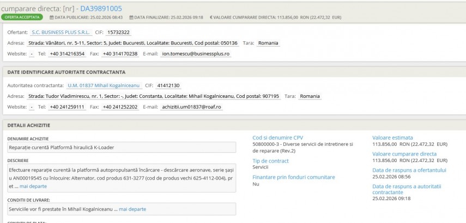Open the U.M. 01837 Mihail Kogalniceanu authority link
The width and height of the screenshot is (466, 223).
pyautogui.click(x=103, y=85)
